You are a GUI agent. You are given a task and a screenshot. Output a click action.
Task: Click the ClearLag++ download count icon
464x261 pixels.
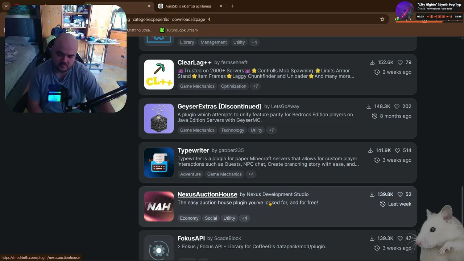point(372,62)
